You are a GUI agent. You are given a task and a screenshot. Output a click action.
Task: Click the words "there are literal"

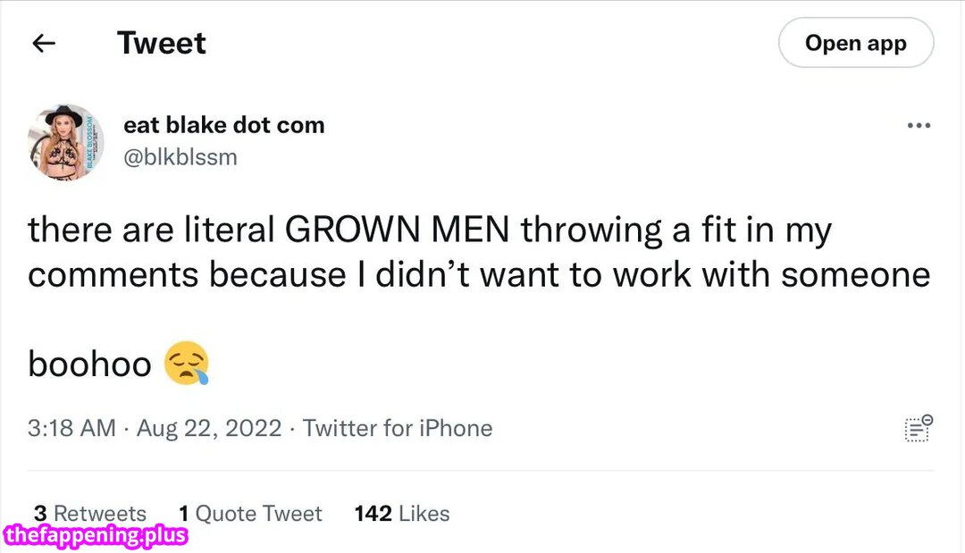[x=150, y=230]
